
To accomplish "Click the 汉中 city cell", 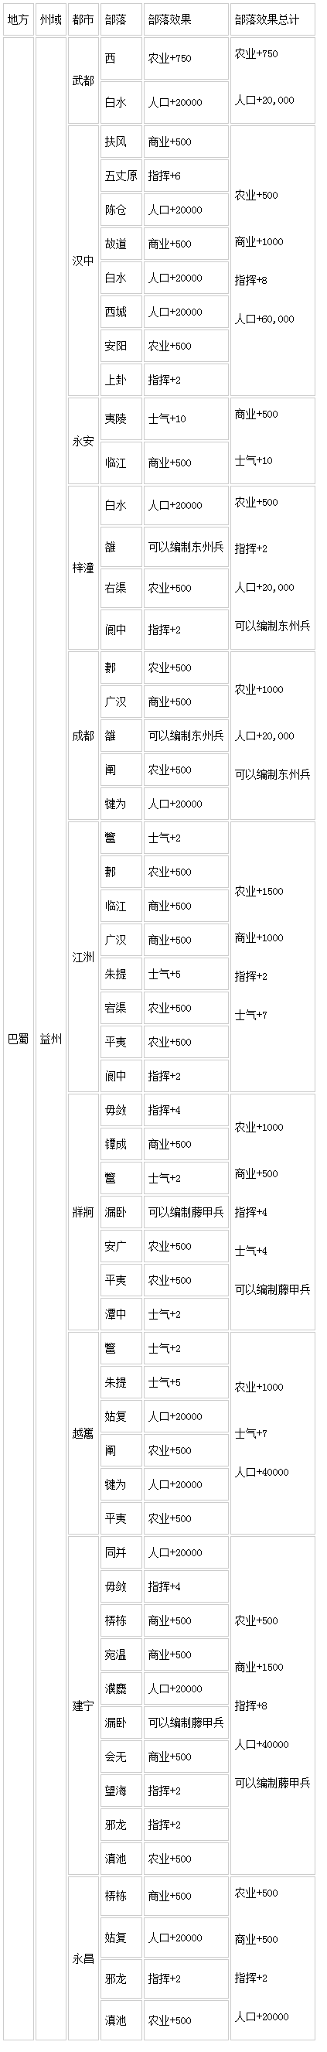I will click(x=83, y=261).
